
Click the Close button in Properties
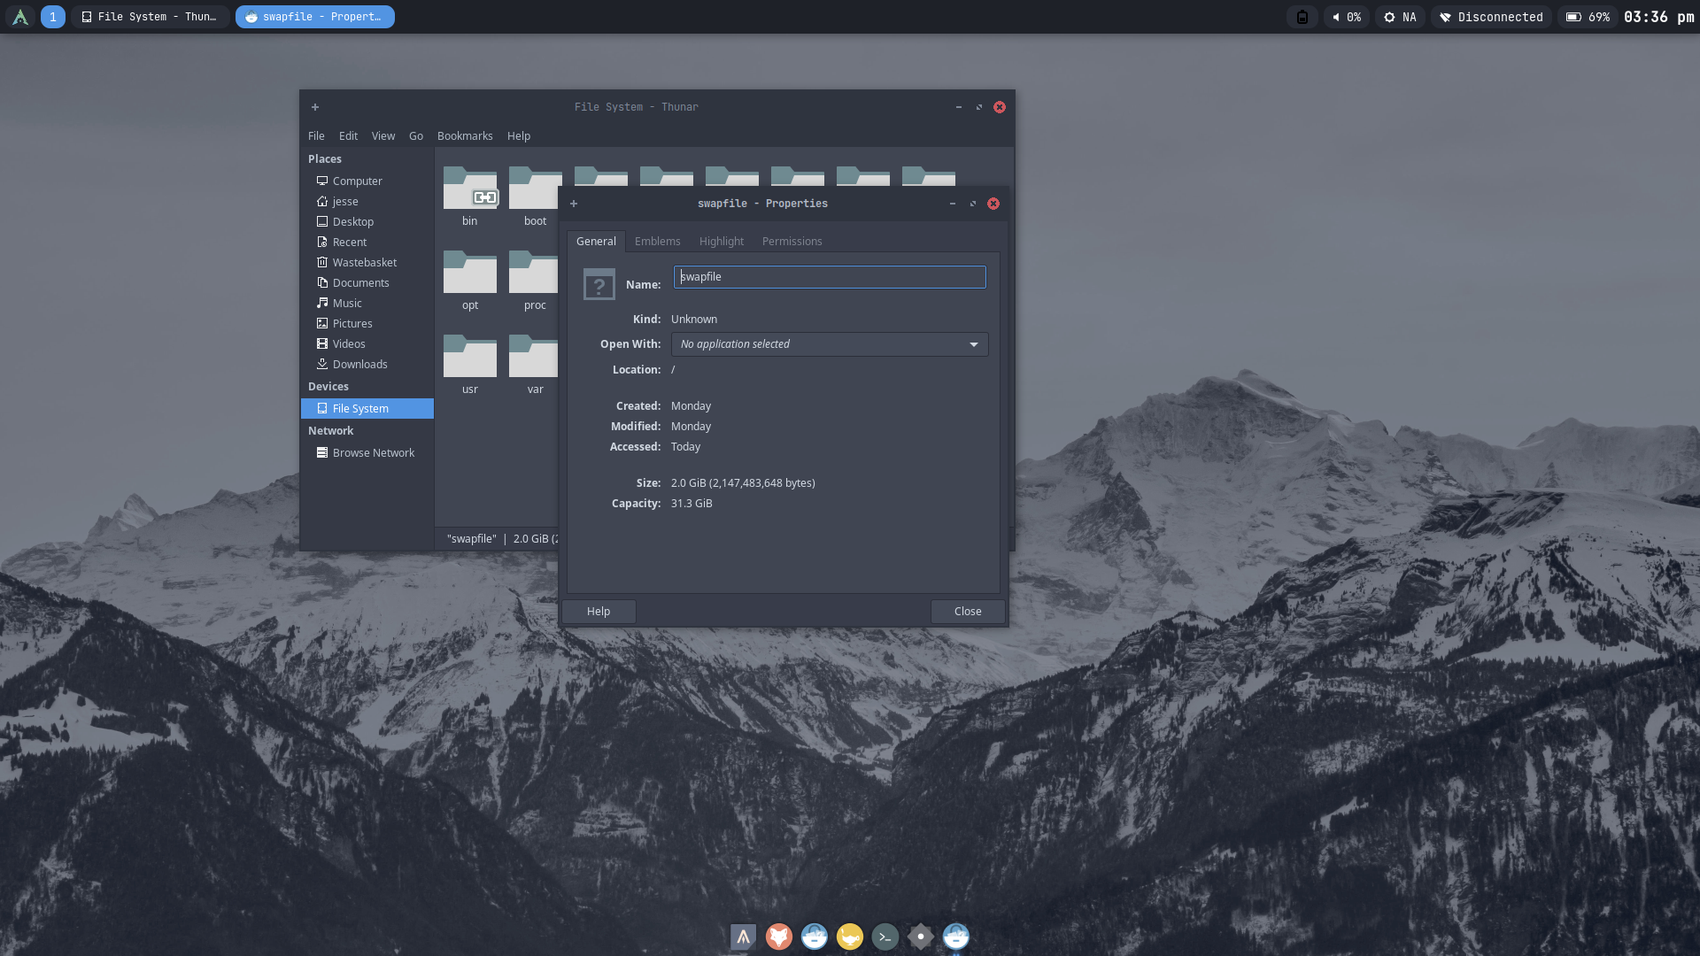(968, 612)
